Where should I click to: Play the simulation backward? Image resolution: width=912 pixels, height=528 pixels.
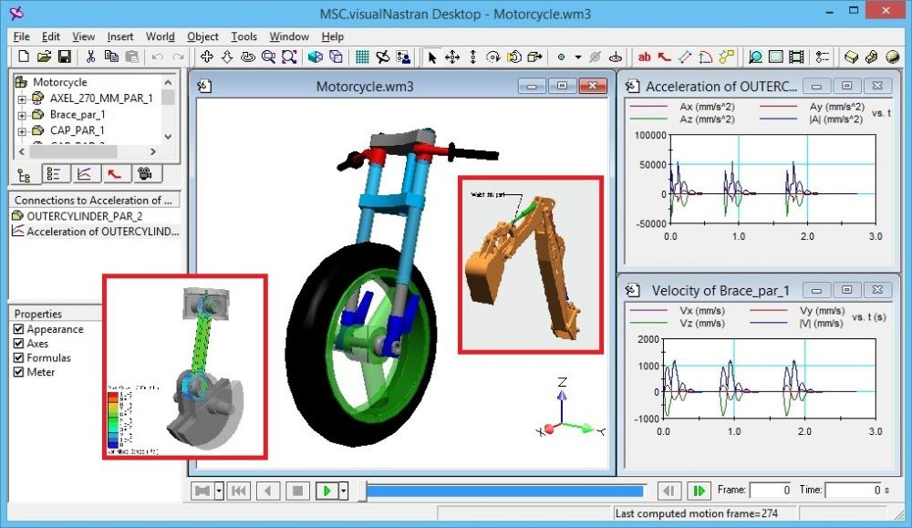268,492
